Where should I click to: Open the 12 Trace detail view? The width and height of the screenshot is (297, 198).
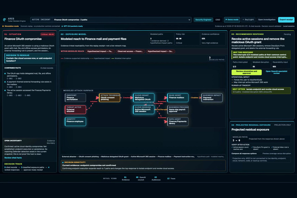(171, 178)
